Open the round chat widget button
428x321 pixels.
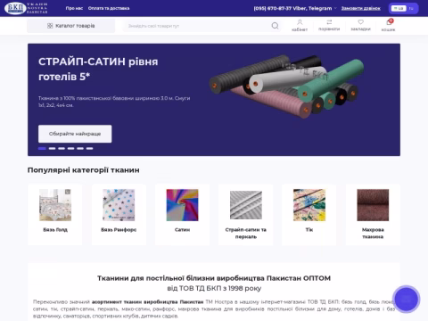click(406, 300)
